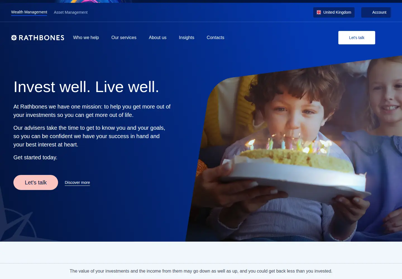This screenshot has height=279, width=402.
Task: Click the white Let's talk header button
Action: click(357, 38)
